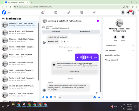Open the GIF picker icon
The width and height of the screenshot is (139, 111).
pyautogui.click(x=55, y=97)
